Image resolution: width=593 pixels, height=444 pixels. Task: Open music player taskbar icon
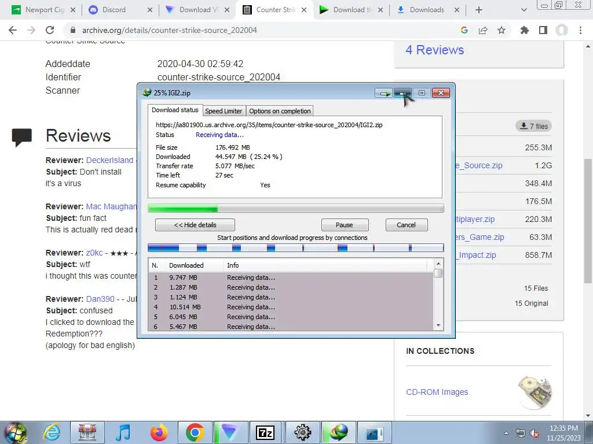pyautogui.click(x=123, y=432)
